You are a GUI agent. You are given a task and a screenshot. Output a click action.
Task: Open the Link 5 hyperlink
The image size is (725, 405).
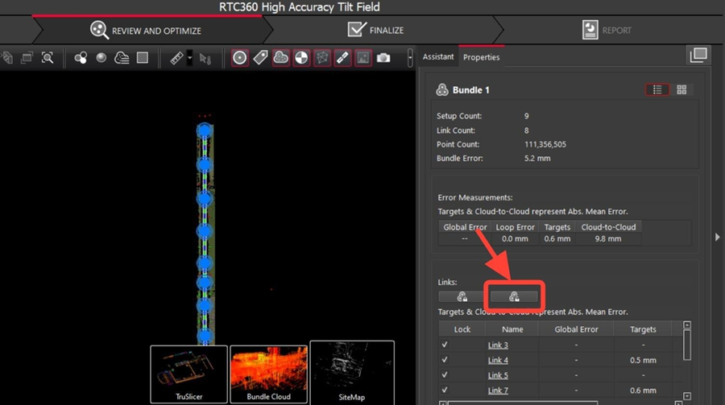(x=498, y=375)
